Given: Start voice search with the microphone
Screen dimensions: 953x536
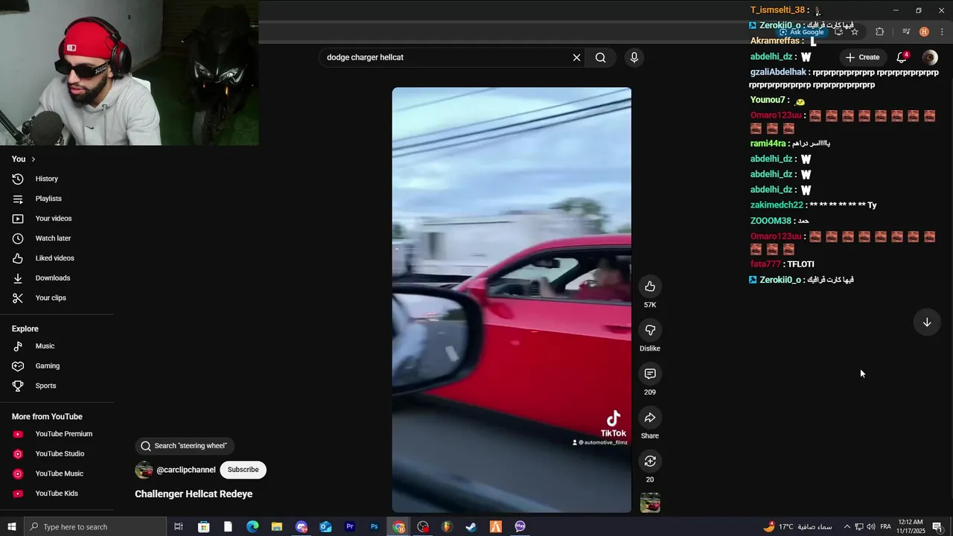Looking at the screenshot, I should (x=634, y=57).
